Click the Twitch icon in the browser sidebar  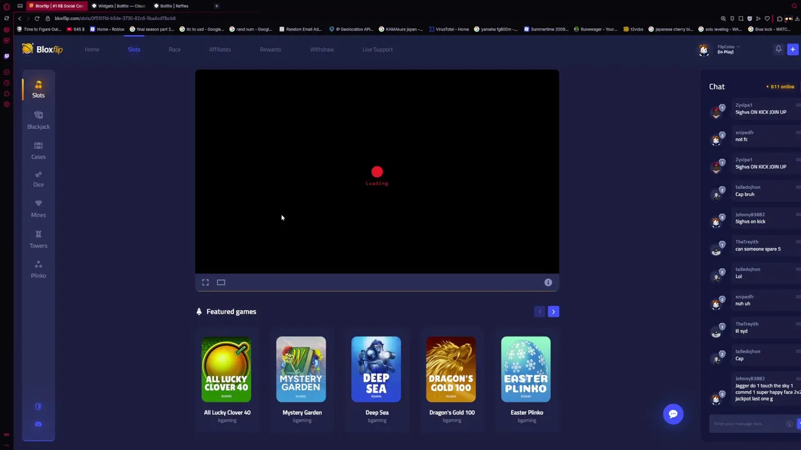(x=6, y=56)
